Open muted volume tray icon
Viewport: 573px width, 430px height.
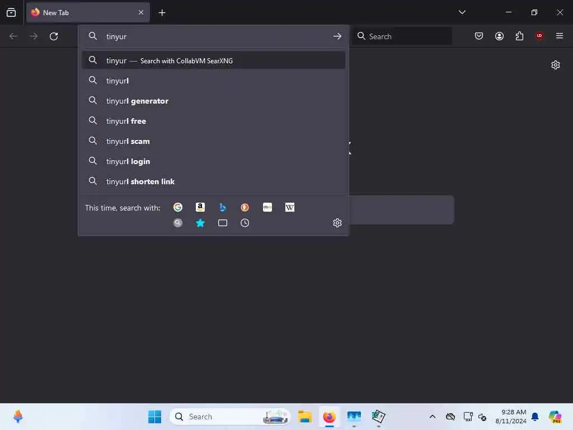tap(482, 417)
